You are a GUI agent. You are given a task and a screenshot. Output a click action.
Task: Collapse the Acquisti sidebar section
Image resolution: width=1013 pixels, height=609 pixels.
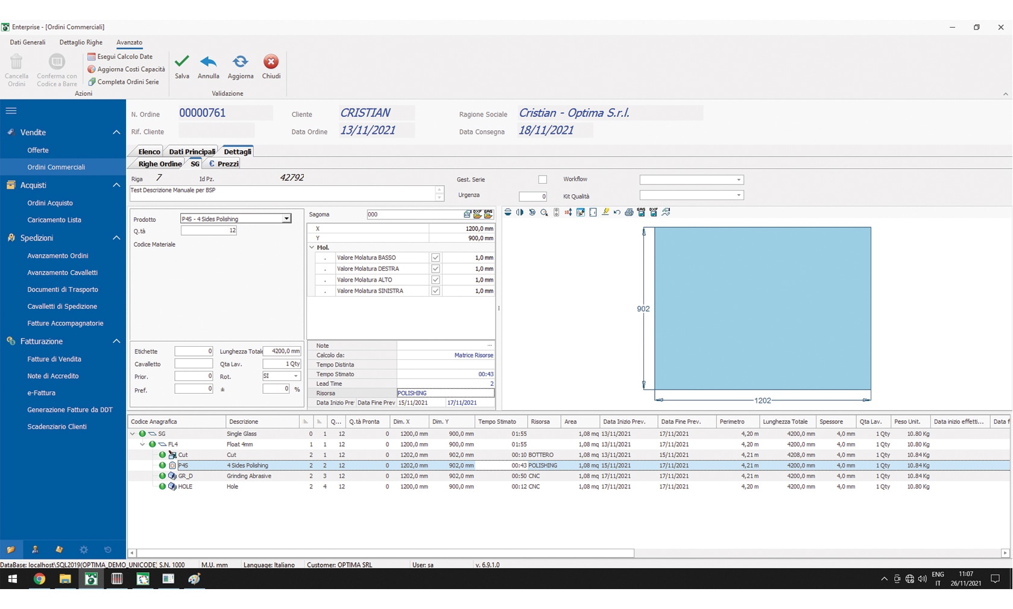pyautogui.click(x=116, y=185)
